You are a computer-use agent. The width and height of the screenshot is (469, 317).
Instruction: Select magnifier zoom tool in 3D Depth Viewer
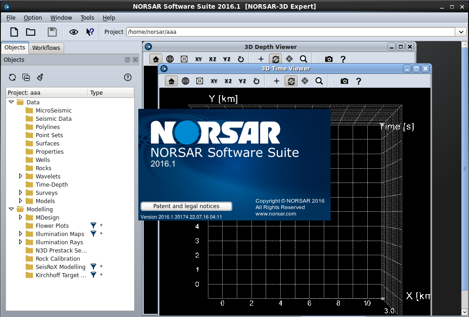(x=304, y=59)
